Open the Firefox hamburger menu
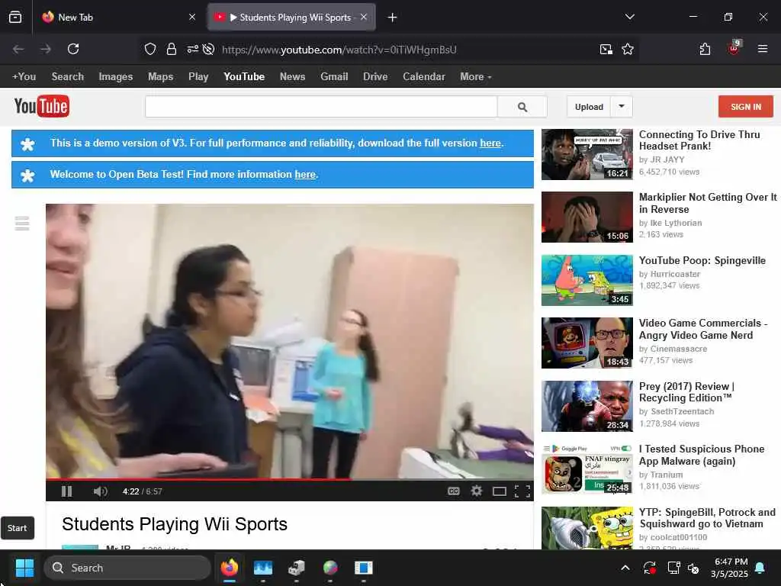Image resolution: width=781 pixels, height=586 pixels. (x=763, y=49)
